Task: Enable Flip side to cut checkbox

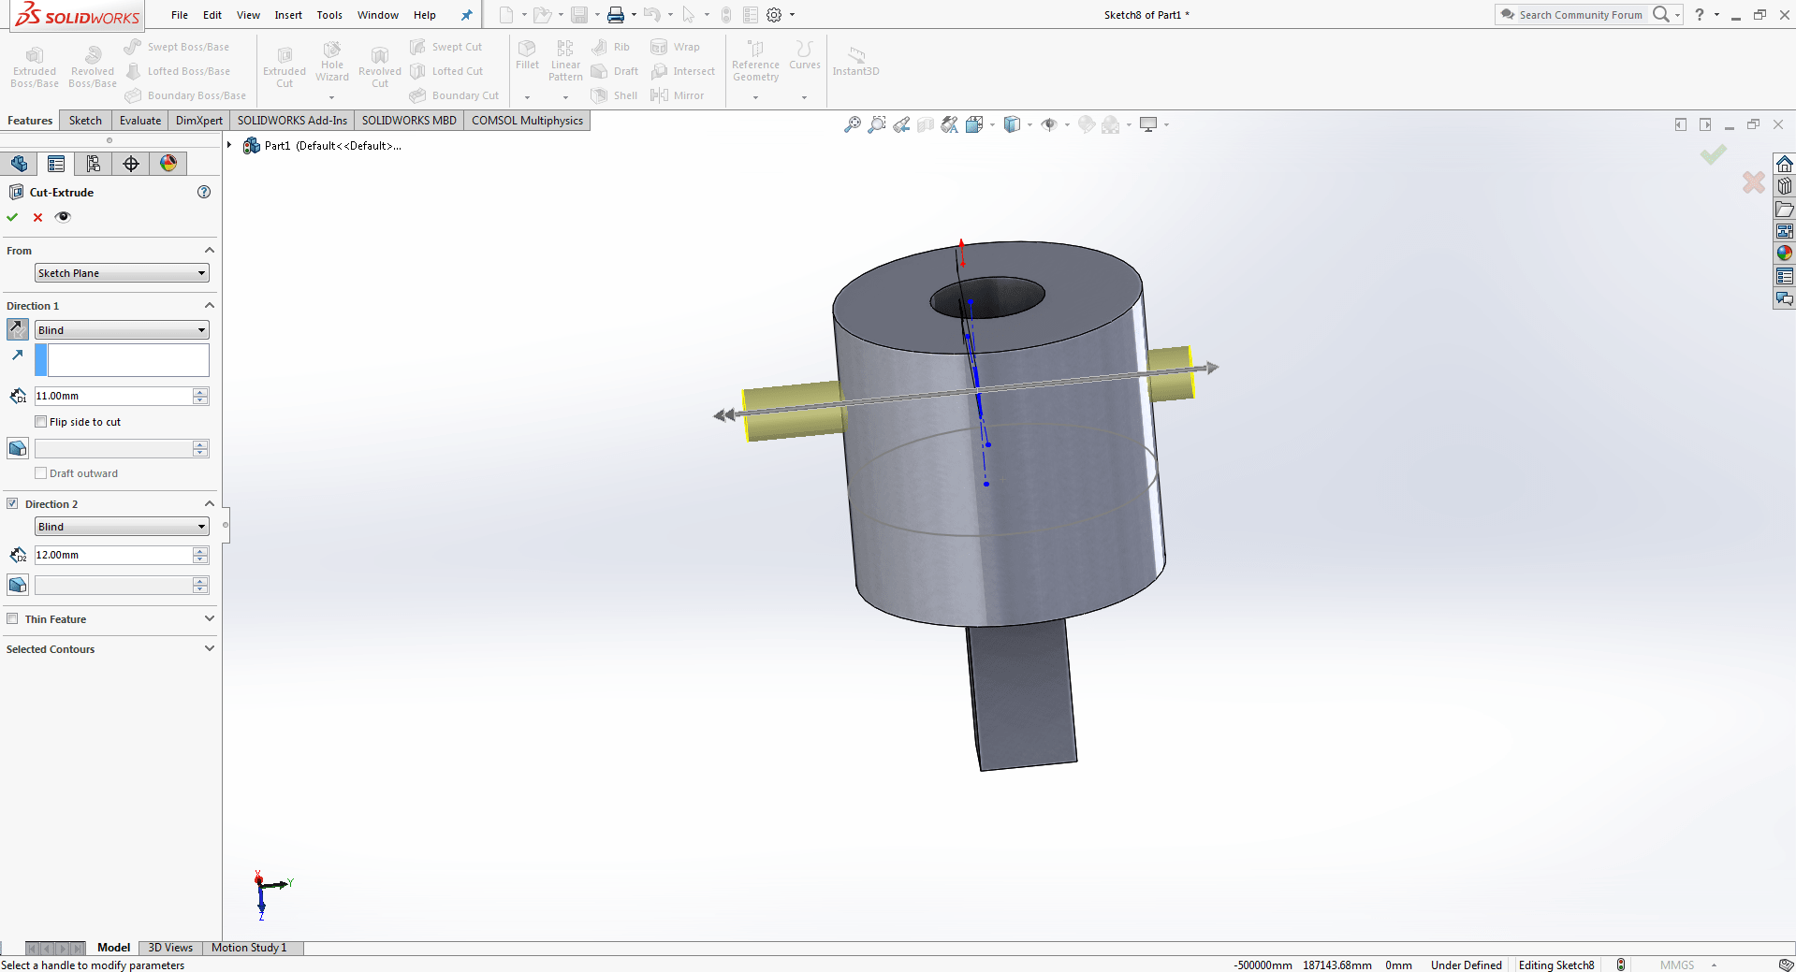Action: pos(41,422)
